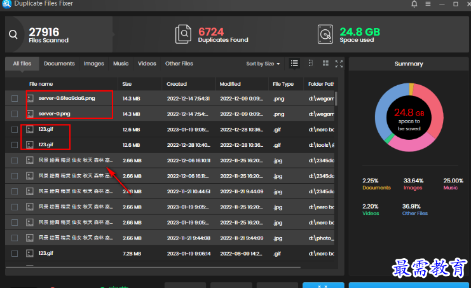Click 25.00% Music legend entry
The width and height of the screenshot is (471, 288).
coord(453,184)
